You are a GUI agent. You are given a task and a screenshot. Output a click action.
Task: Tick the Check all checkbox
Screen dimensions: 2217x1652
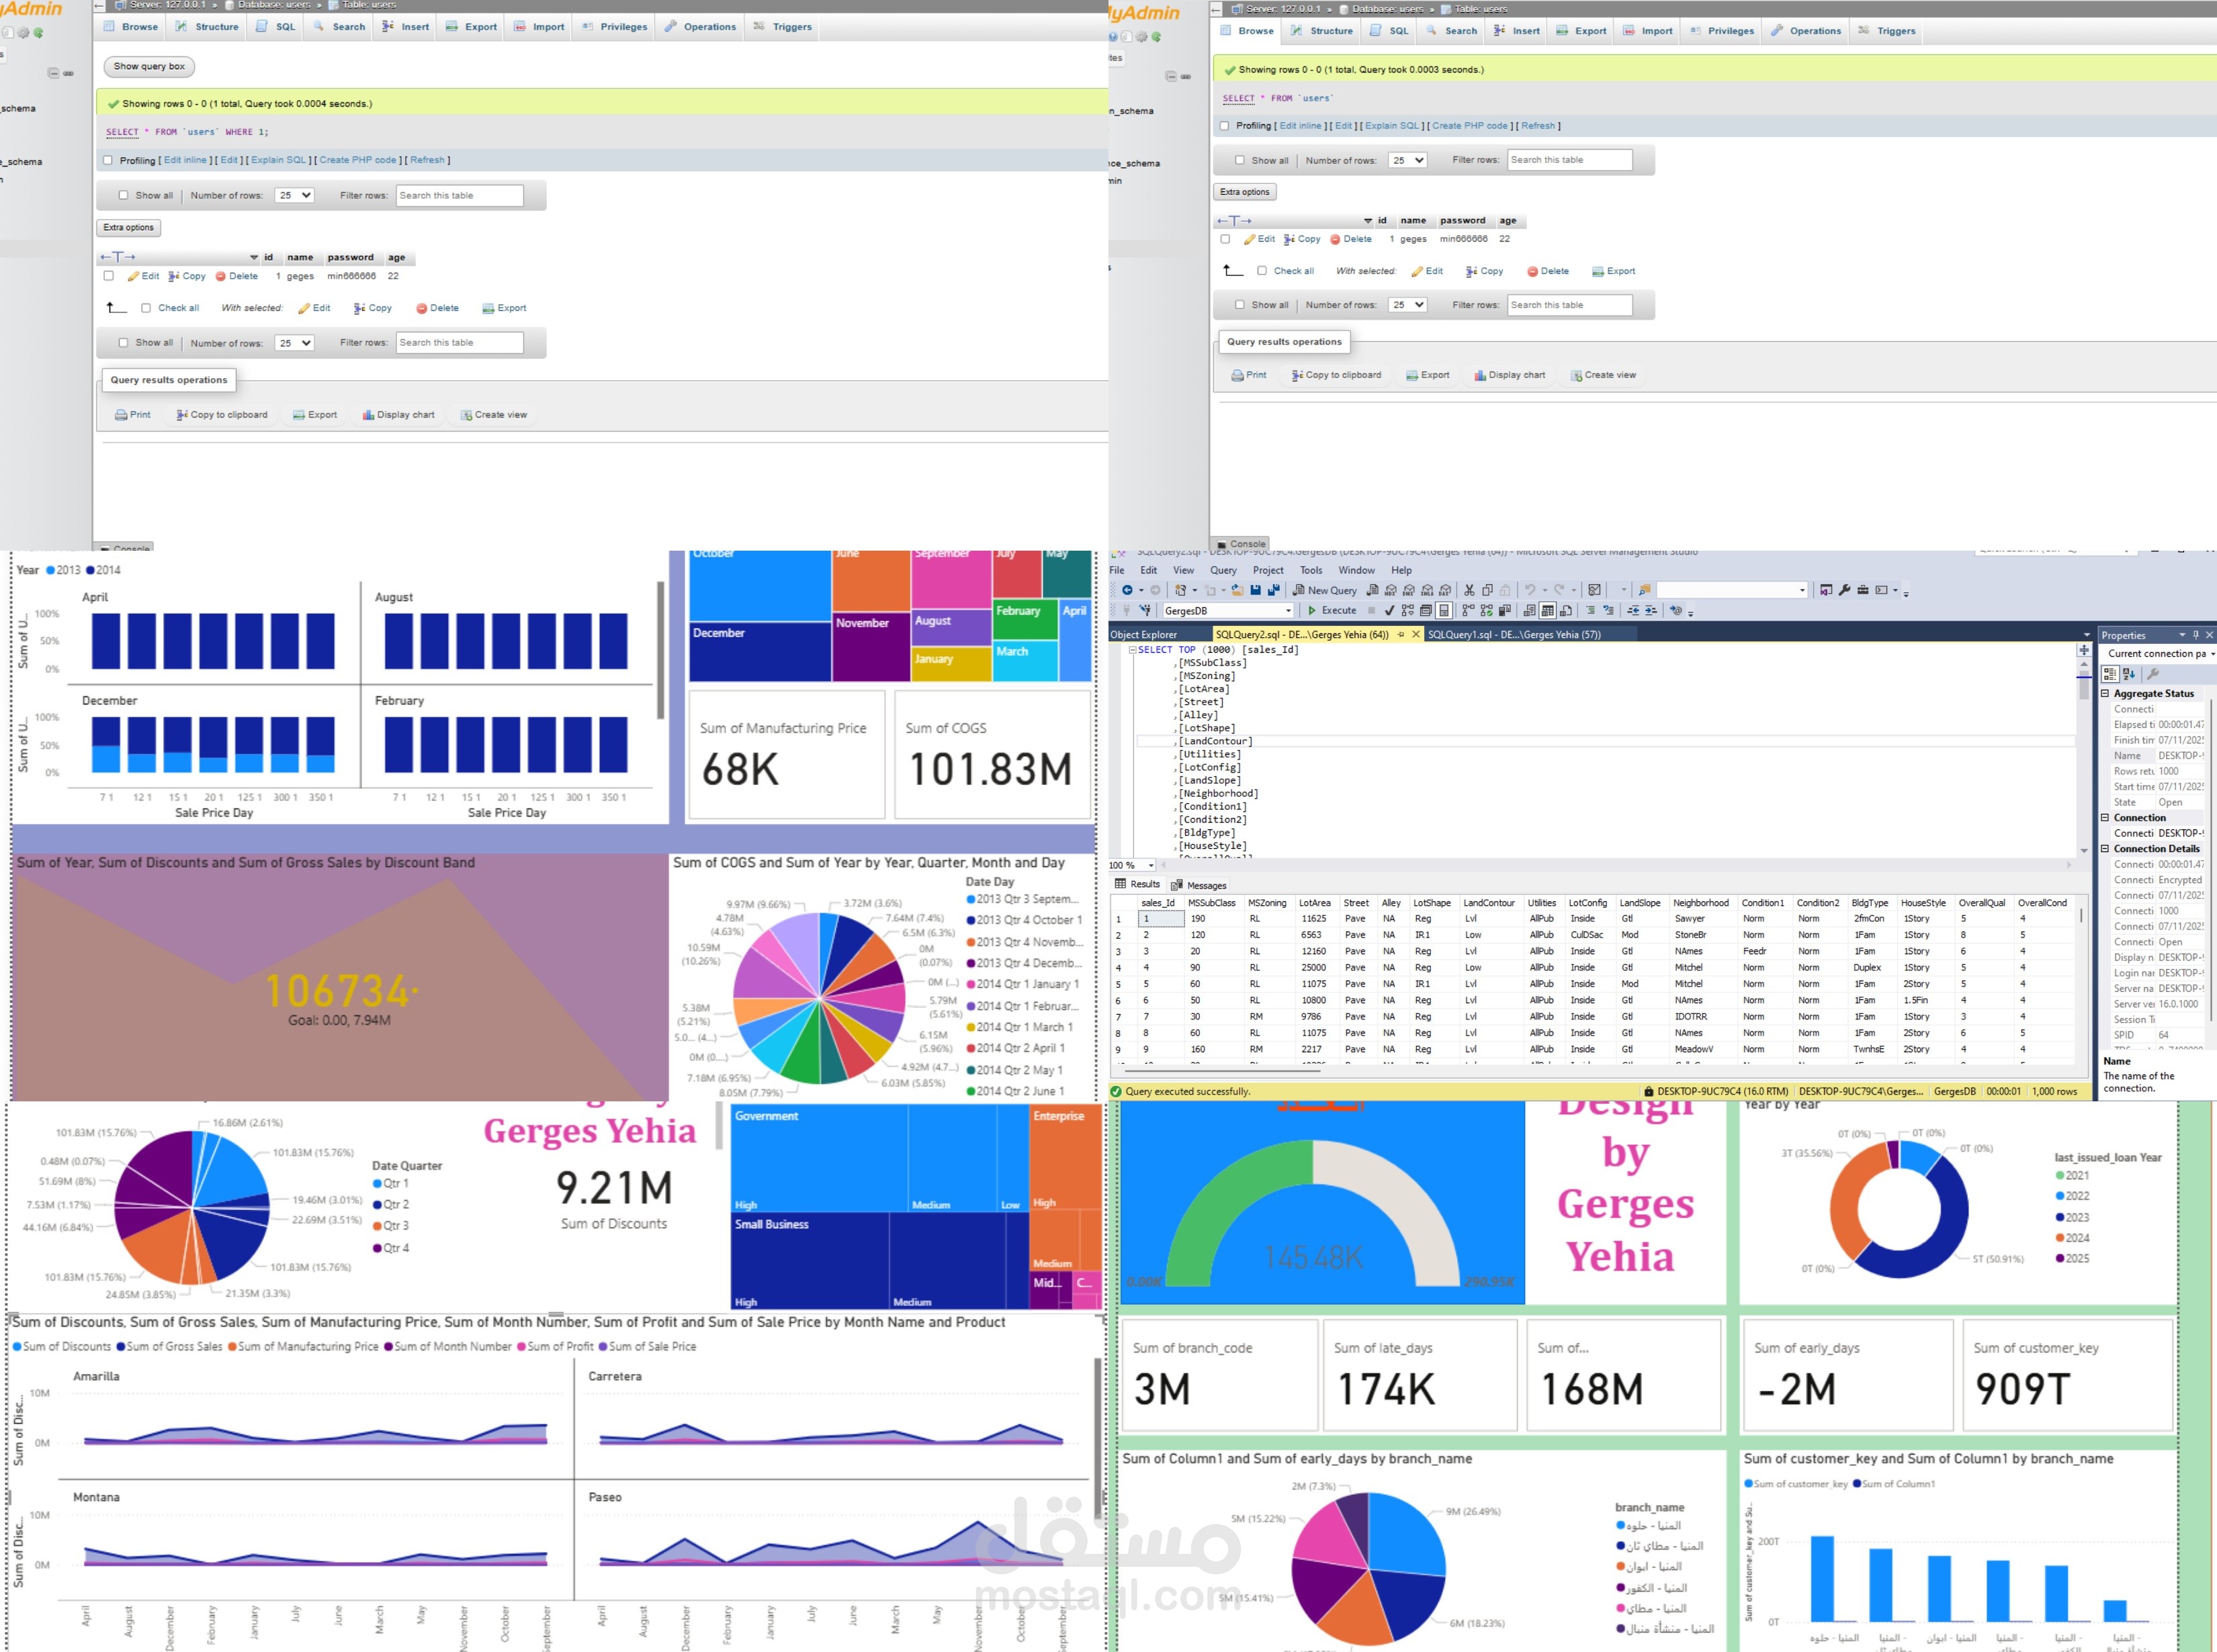(x=146, y=308)
